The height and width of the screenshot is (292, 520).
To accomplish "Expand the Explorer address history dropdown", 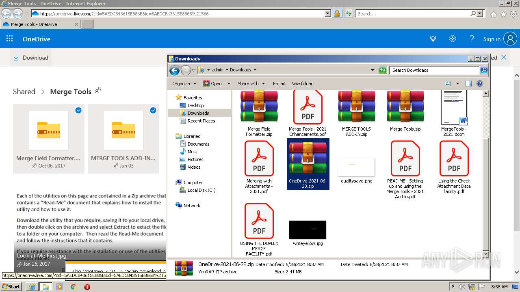I will point(373,70).
